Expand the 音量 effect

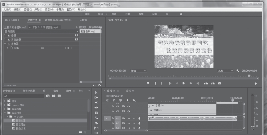[5, 36]
